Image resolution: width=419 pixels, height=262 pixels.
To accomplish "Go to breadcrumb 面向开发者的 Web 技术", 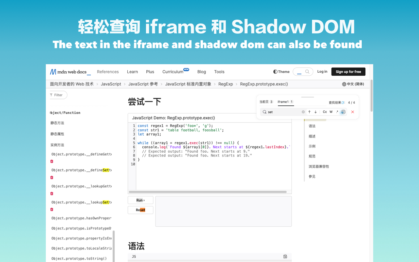I will pyautogui.click(x=72, y=84).
